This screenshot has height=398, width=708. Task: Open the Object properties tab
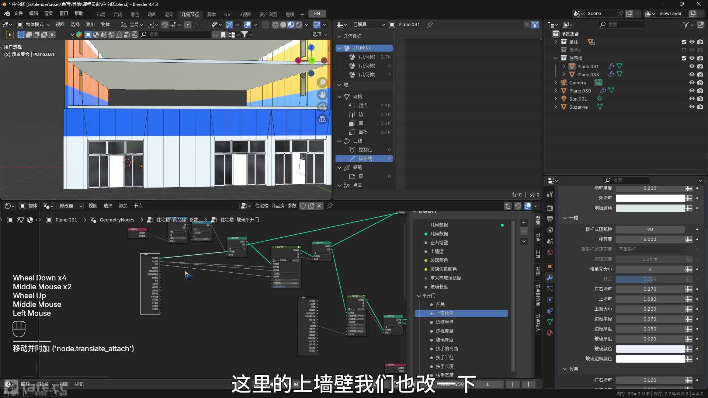coord(550,266)
